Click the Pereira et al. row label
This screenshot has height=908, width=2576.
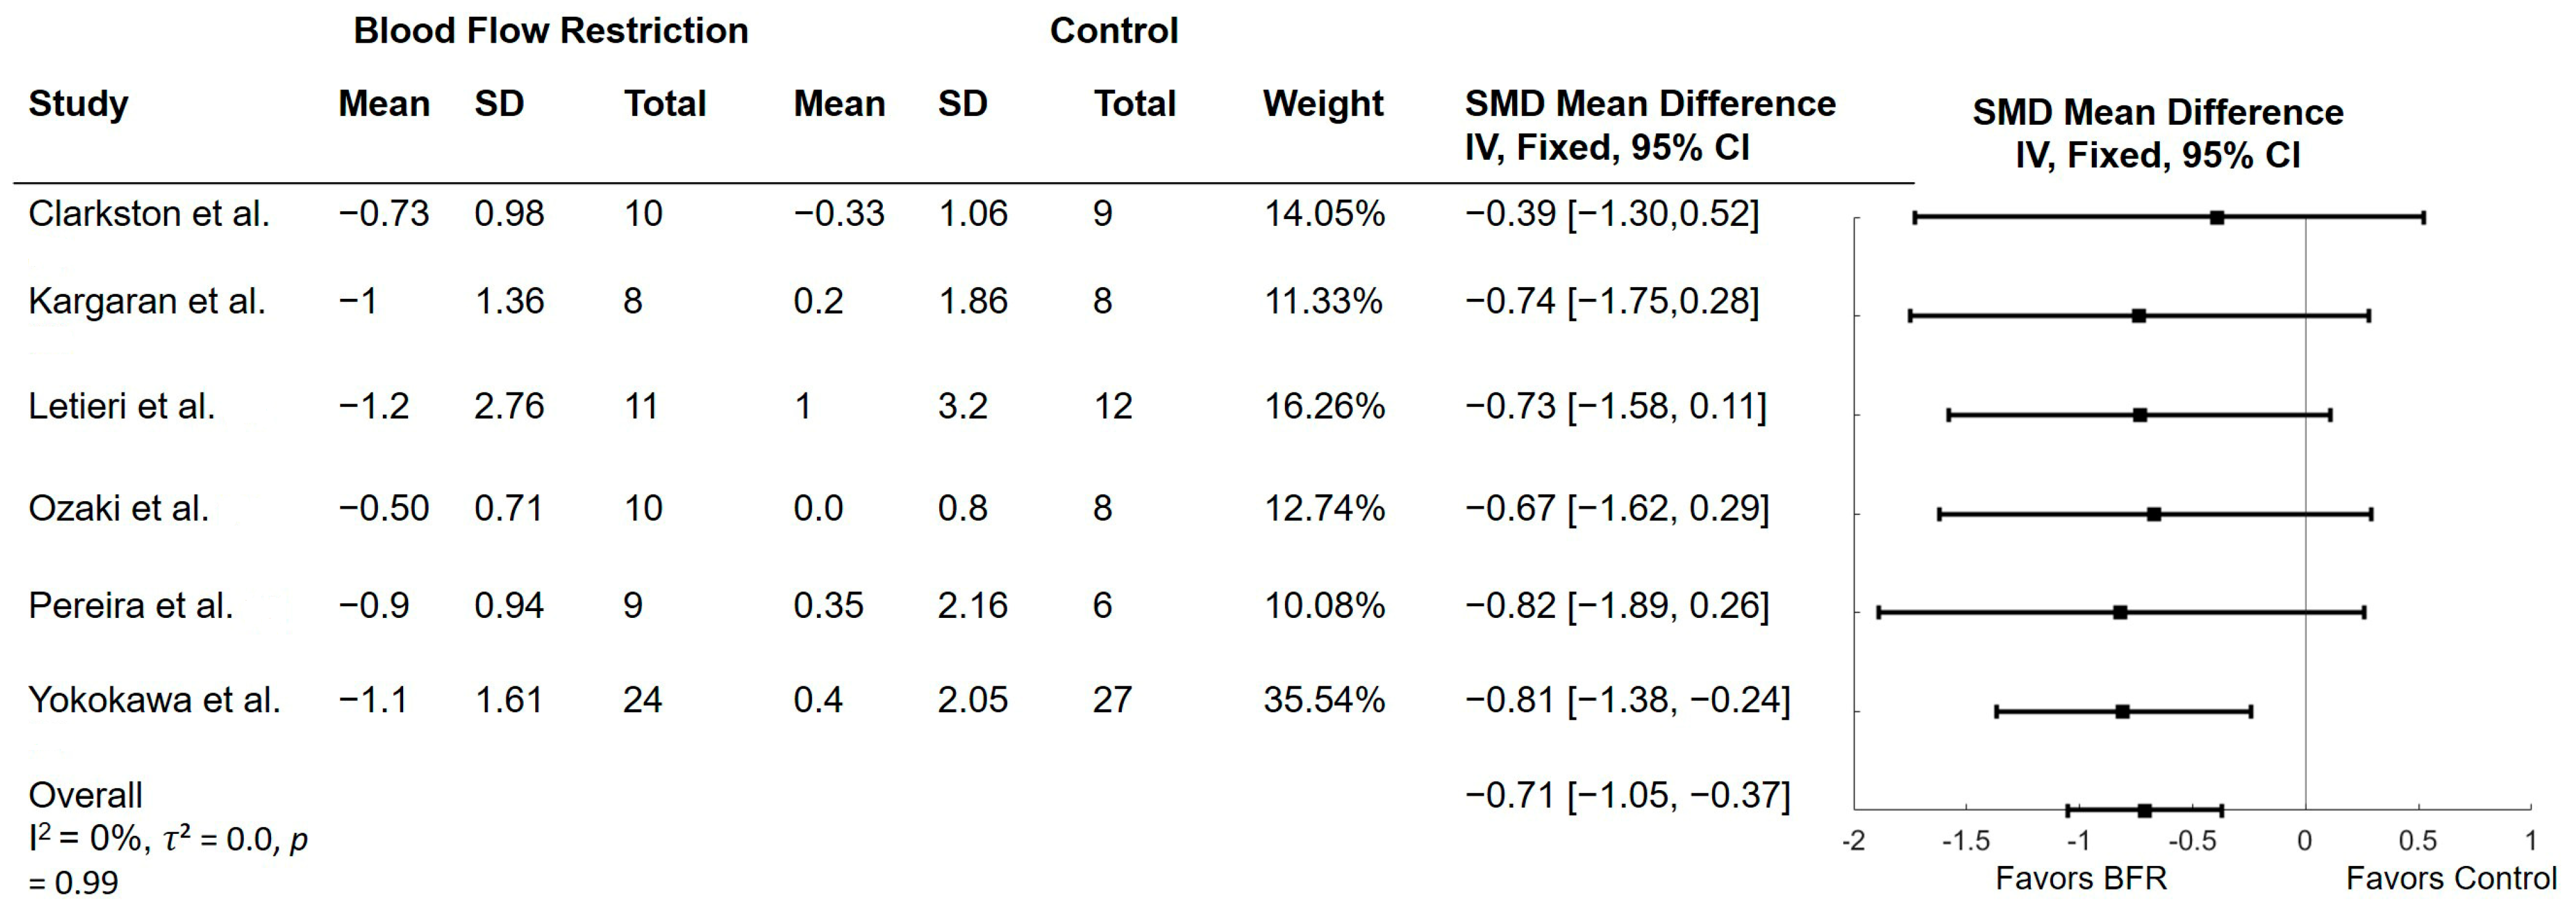(x=131, y=605)
